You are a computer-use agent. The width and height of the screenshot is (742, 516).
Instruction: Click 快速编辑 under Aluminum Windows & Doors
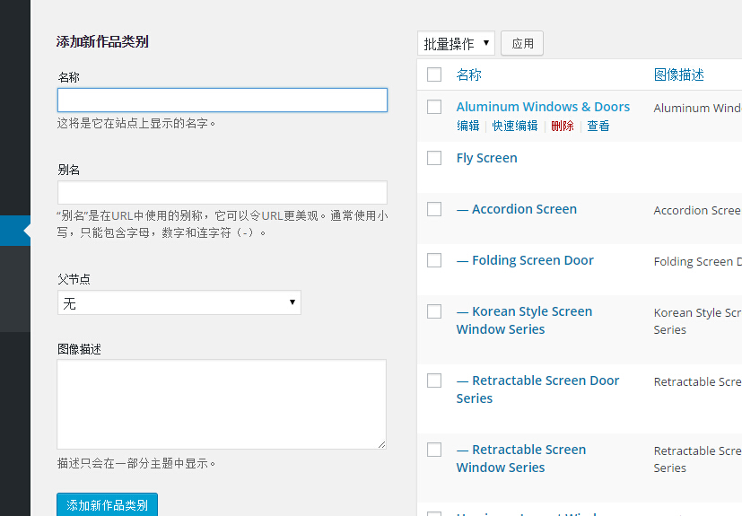515,126
